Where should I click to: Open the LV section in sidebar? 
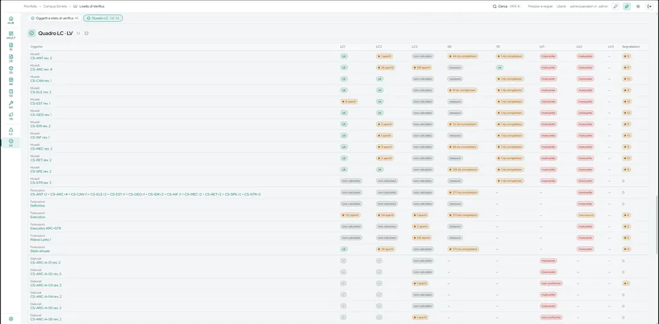(x=11, y=143)
